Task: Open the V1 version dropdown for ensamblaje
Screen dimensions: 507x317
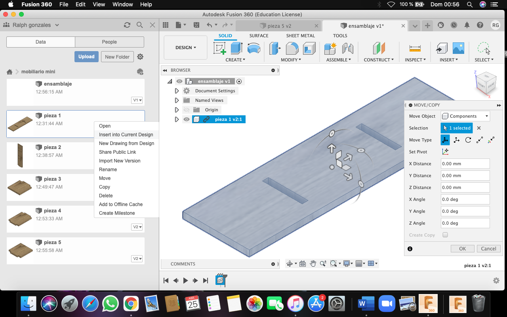Action: 137,100
